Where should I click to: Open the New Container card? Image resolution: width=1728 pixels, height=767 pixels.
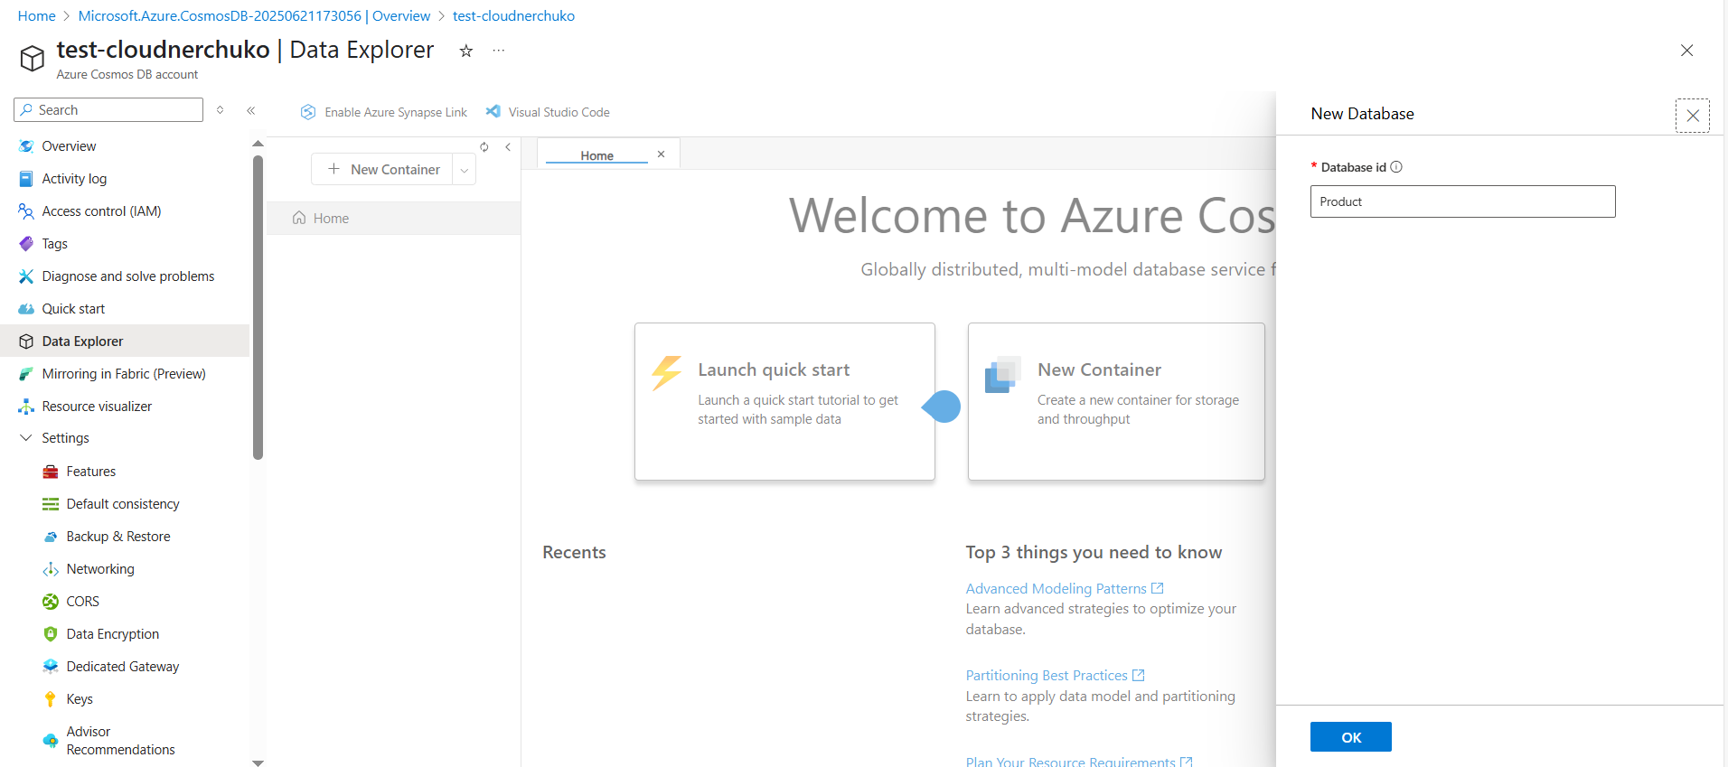coord(1116,401)
